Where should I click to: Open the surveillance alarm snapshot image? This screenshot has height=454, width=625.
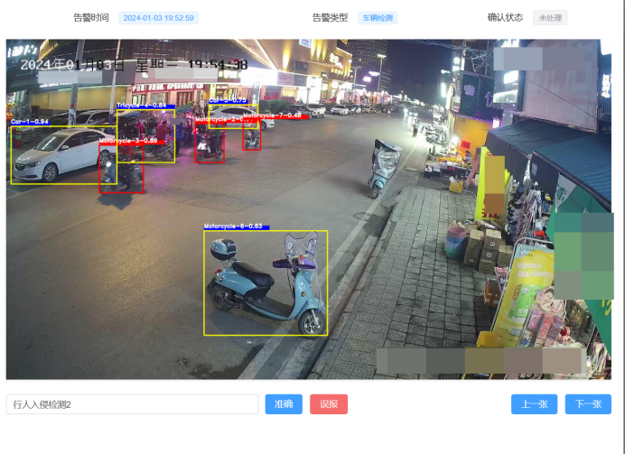[309, 209]
